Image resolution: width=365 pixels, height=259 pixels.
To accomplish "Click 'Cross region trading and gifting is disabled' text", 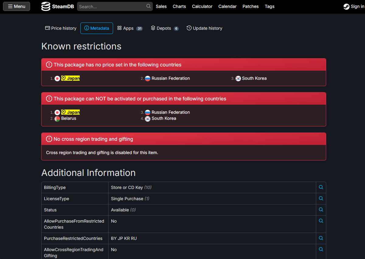I will (x=102, y=152).
